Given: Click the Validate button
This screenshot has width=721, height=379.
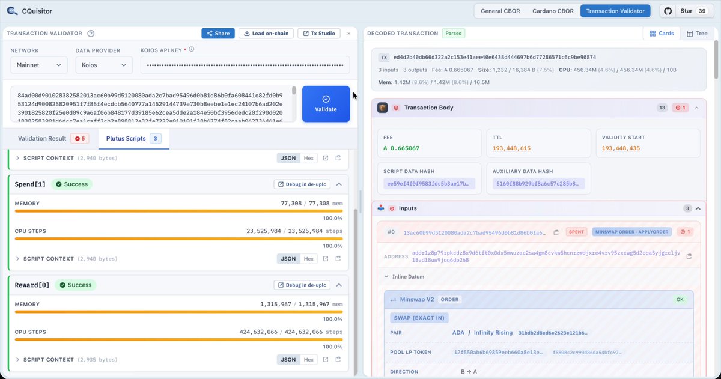Looking at the screenshot, I should pos(326,104).
